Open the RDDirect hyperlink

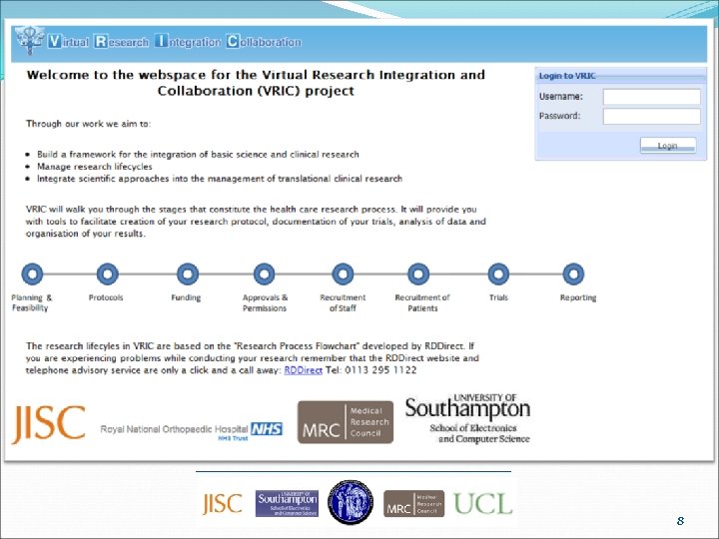[x=304, y=370]
